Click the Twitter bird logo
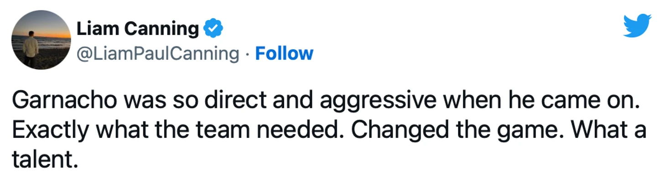Screen dimensions: 666x178 click(x=637, y=26)
